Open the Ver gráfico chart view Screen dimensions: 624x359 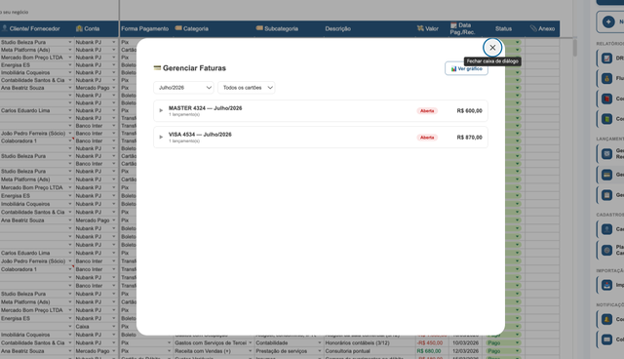pyautogui.click(x=466, y=68)
